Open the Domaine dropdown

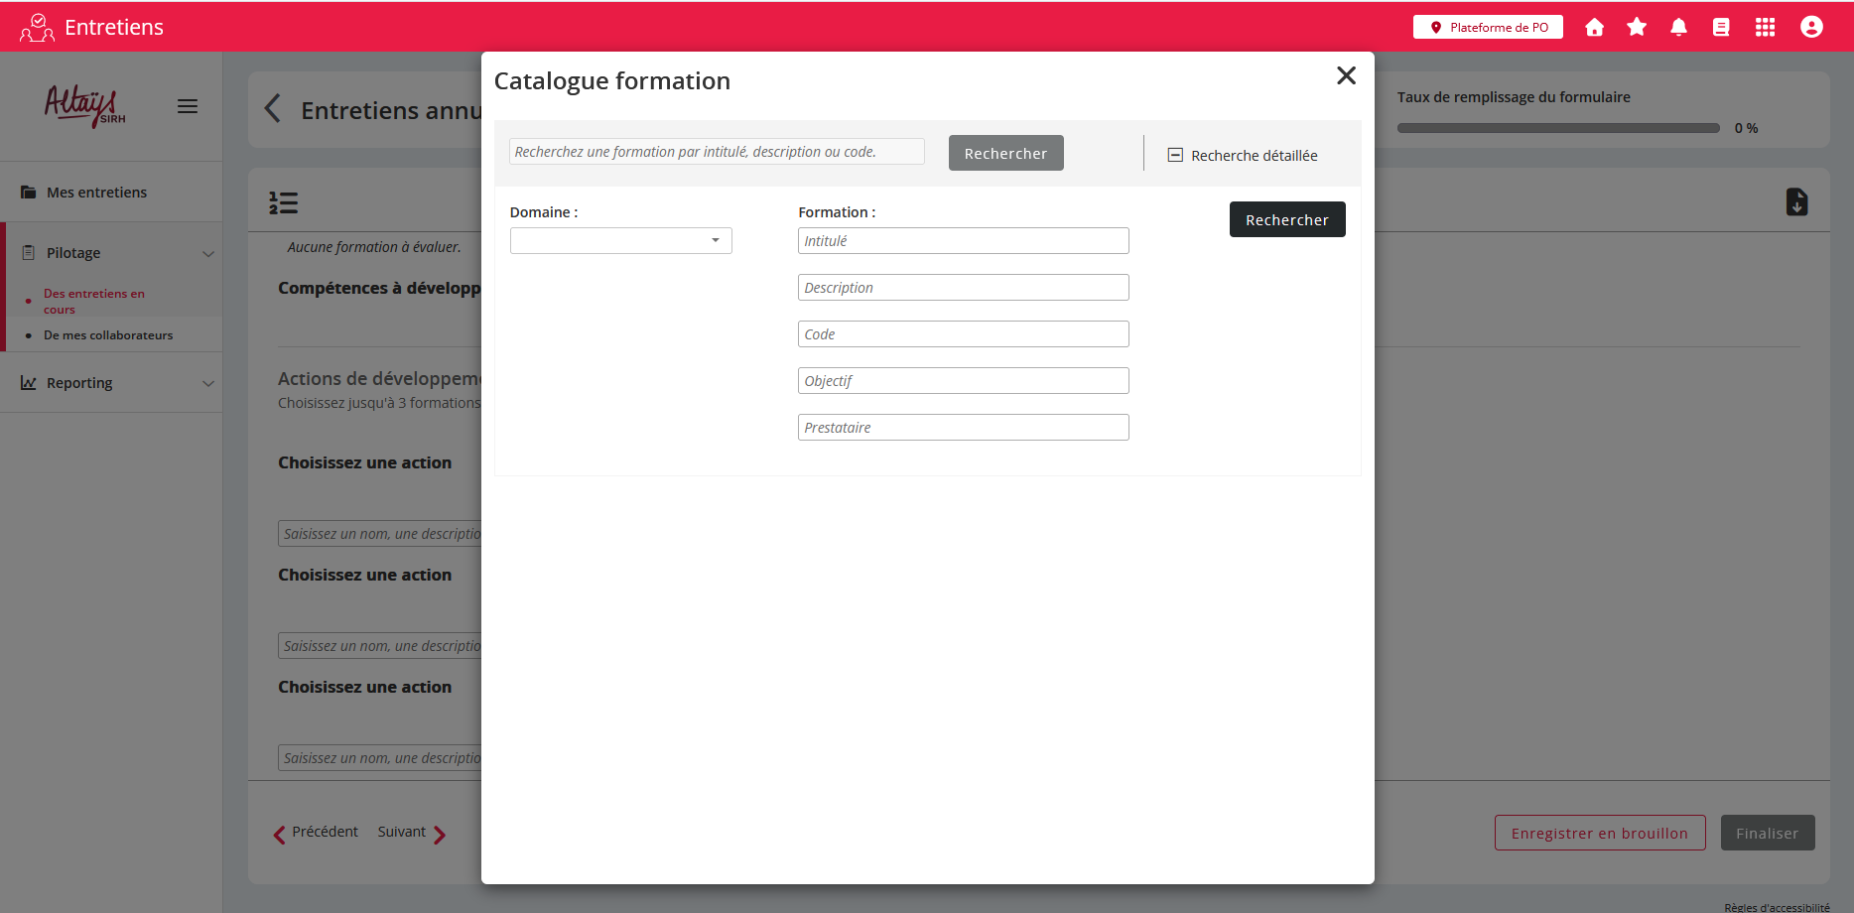pyautogui.click(x=620, y=241)
